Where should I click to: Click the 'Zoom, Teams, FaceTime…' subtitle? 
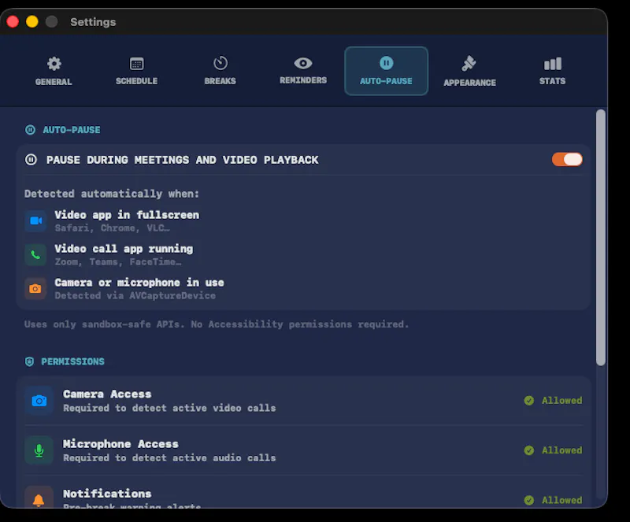click(118, 262)
